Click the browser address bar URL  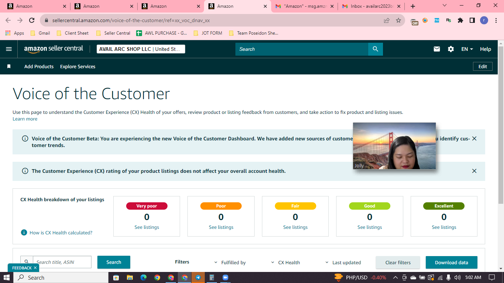(131, 21)
